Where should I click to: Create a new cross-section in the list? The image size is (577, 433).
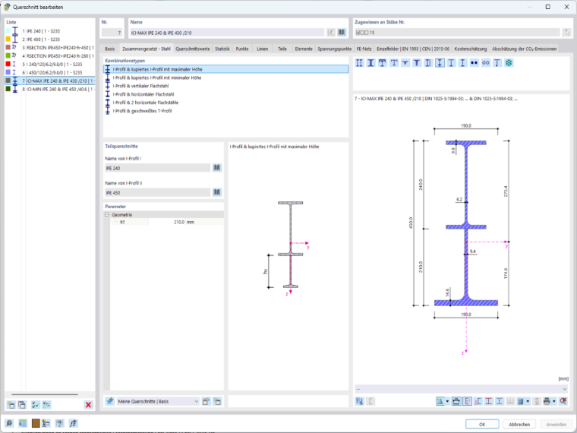[11, 405]
